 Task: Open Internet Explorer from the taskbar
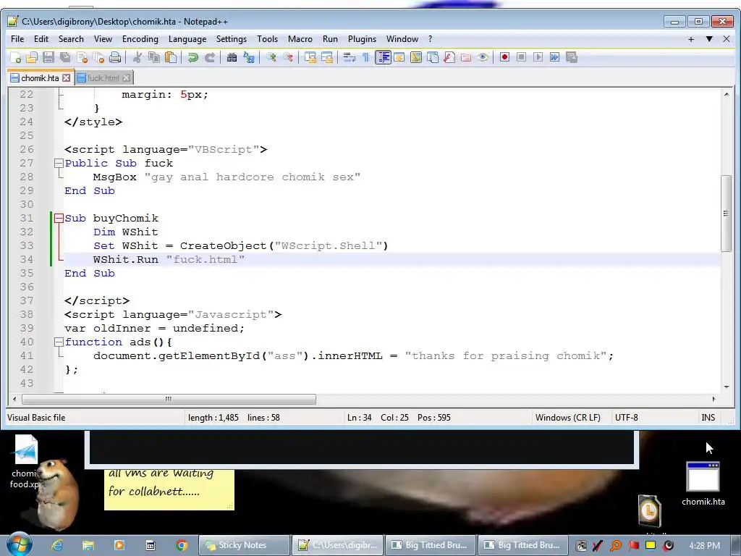pyautogui.click(x=57, y=545)
